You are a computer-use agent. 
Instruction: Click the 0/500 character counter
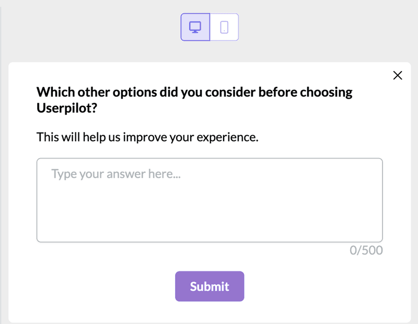367,250
